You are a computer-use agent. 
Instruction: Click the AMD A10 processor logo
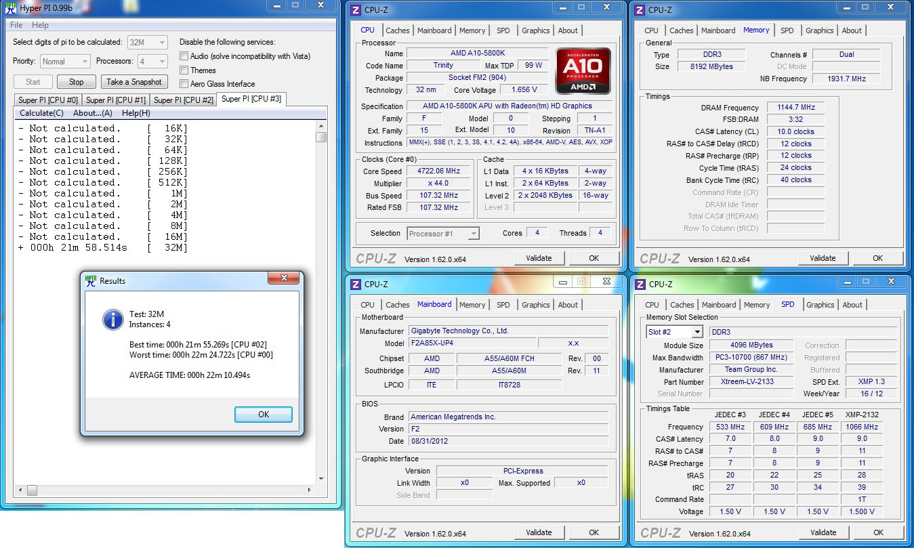583,70
